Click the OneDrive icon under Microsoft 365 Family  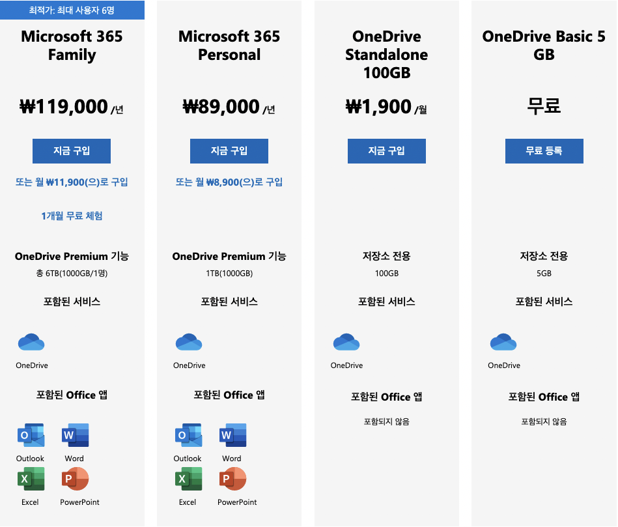(31, 342)
